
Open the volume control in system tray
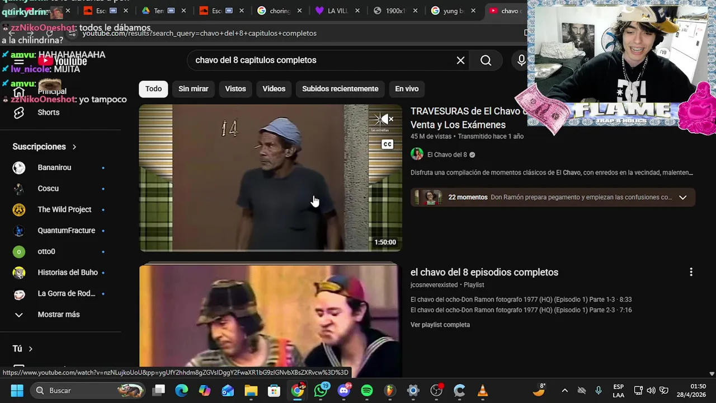(651, 391)
